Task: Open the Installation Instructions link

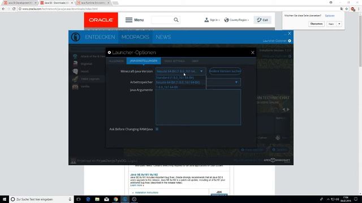Action: point(146,192)
